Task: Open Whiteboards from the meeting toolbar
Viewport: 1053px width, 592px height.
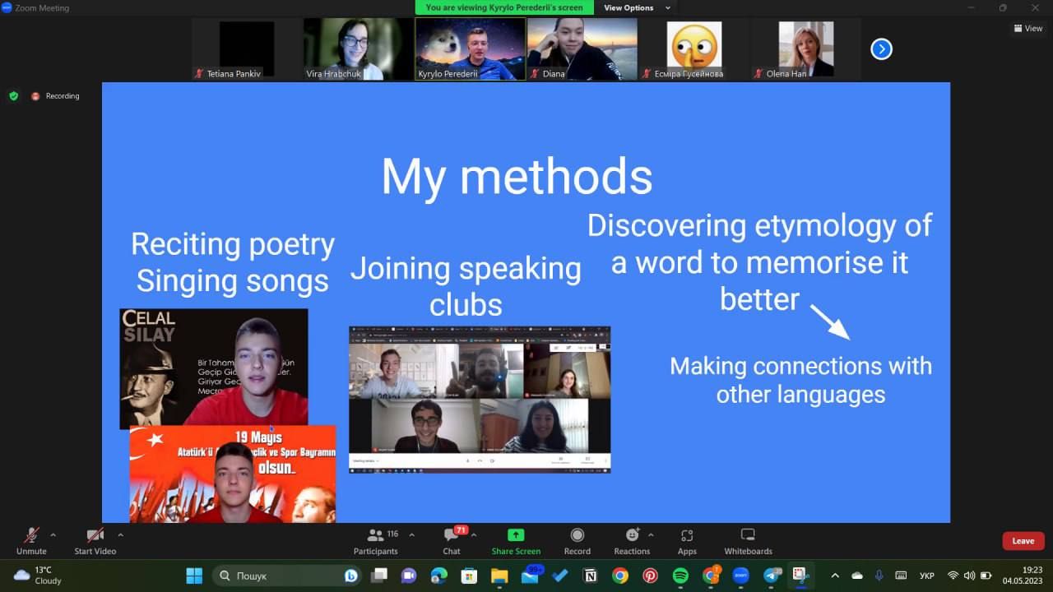Action: (x=748, y=536)
